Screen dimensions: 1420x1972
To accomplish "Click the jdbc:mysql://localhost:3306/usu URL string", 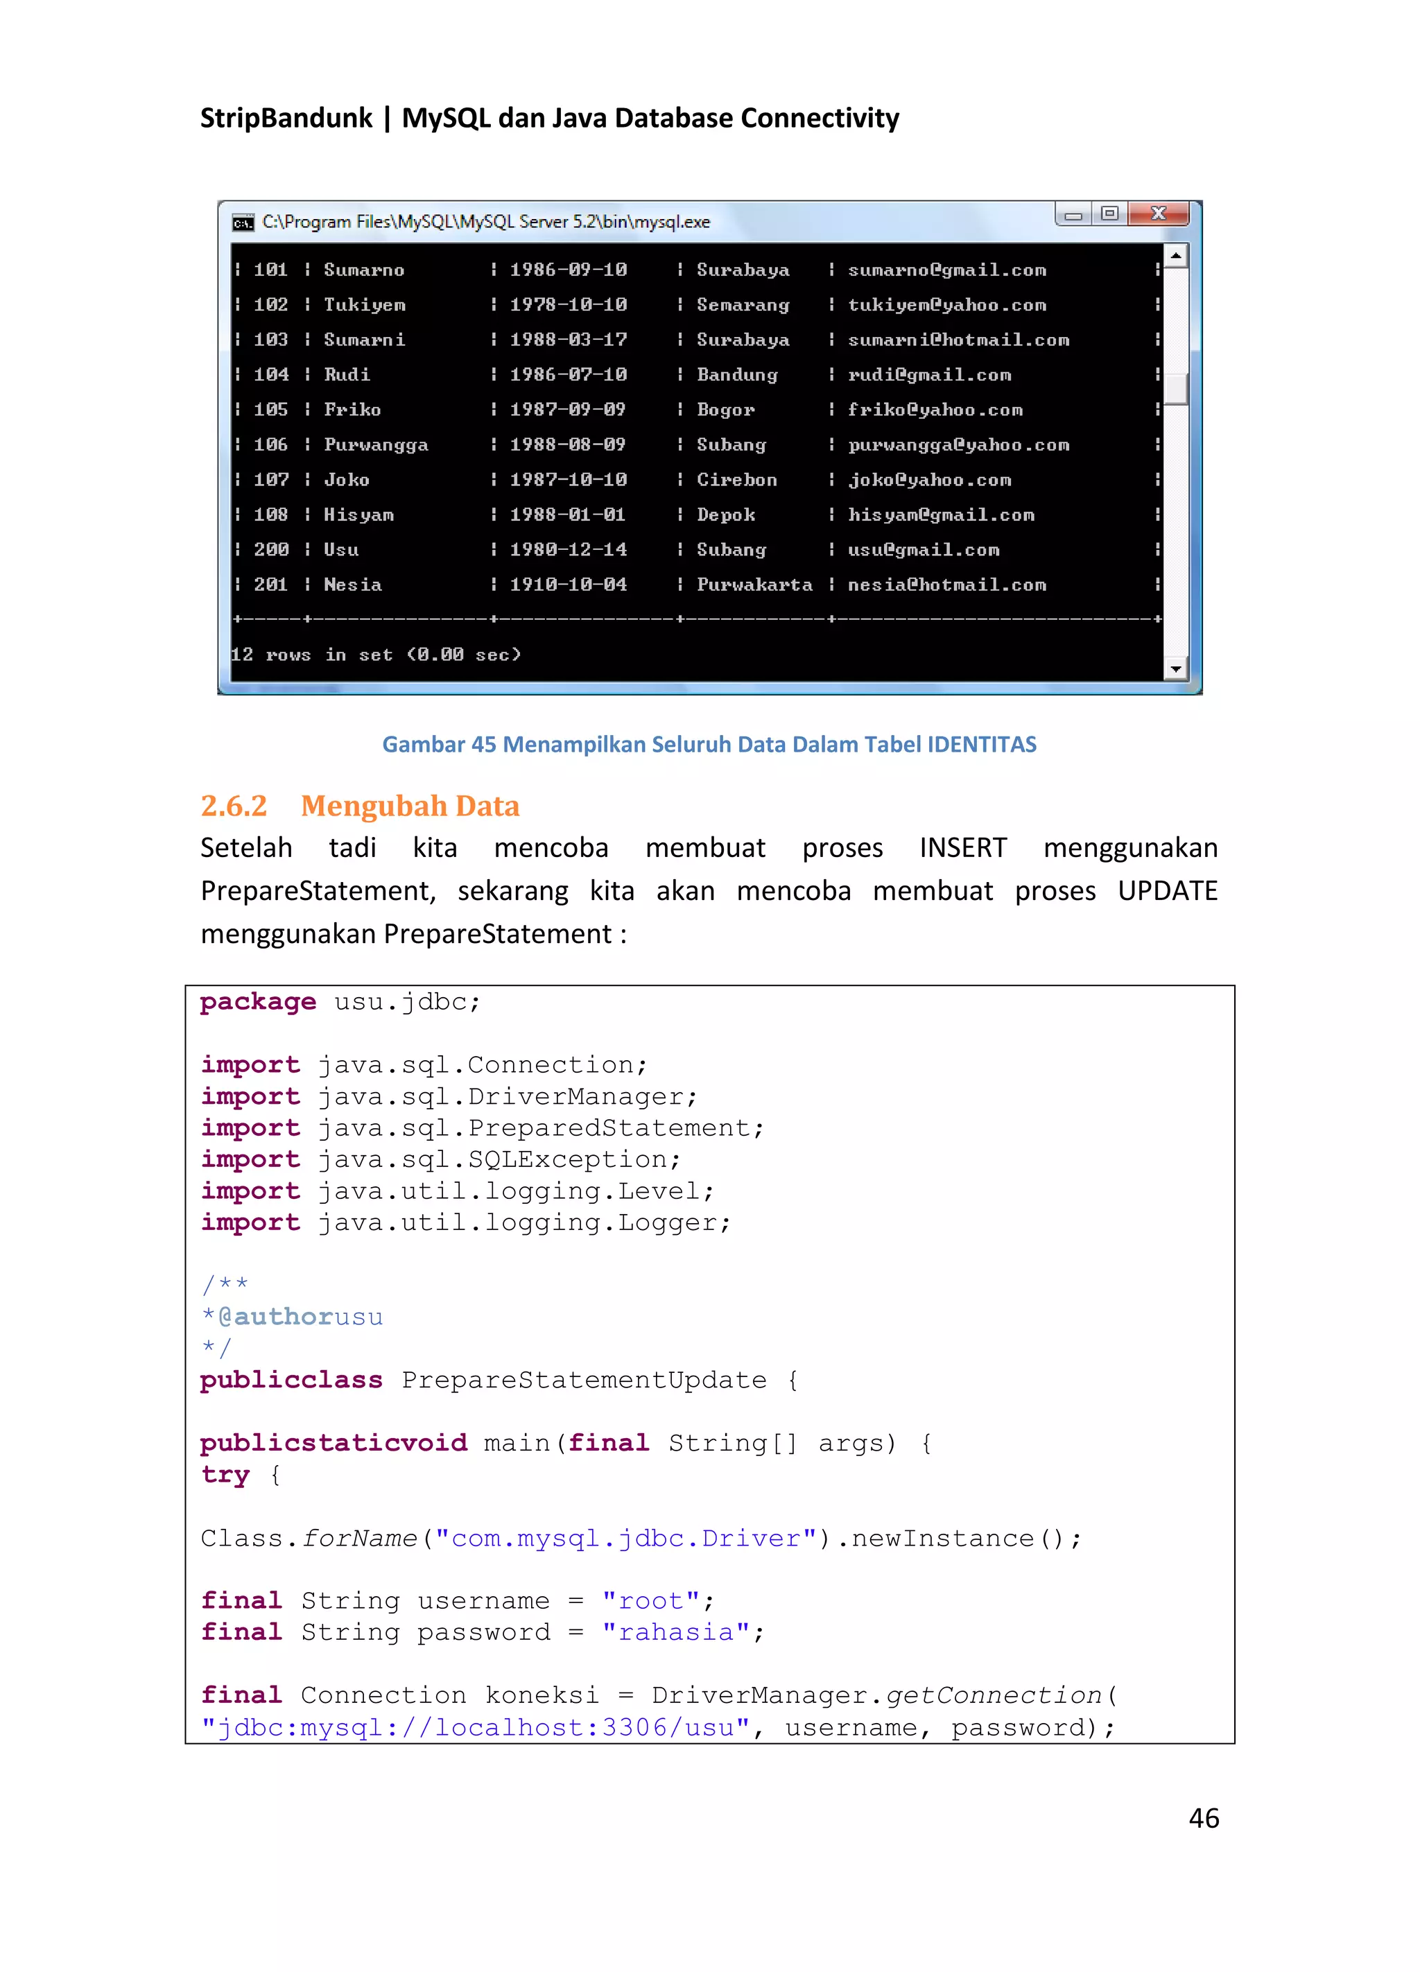I will 476,1727.
